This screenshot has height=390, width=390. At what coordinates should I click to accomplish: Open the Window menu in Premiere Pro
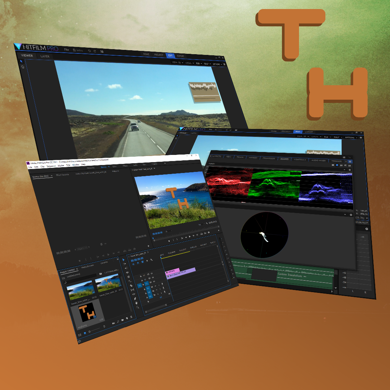(75, 164)
